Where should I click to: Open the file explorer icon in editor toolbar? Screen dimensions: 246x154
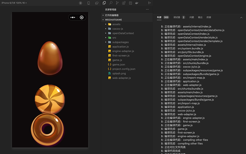coord(104,3)
